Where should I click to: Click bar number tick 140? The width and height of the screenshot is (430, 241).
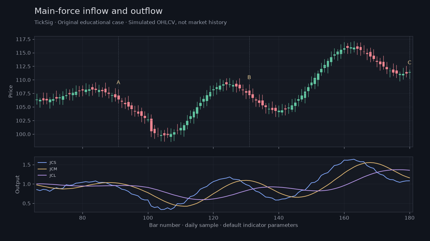(279, 217)
